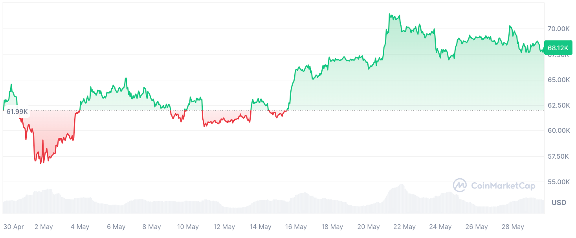The width and height of the screenshot is (576, 238).
Task: Click the green 68.12K current price tag
Action: (558, 48)
